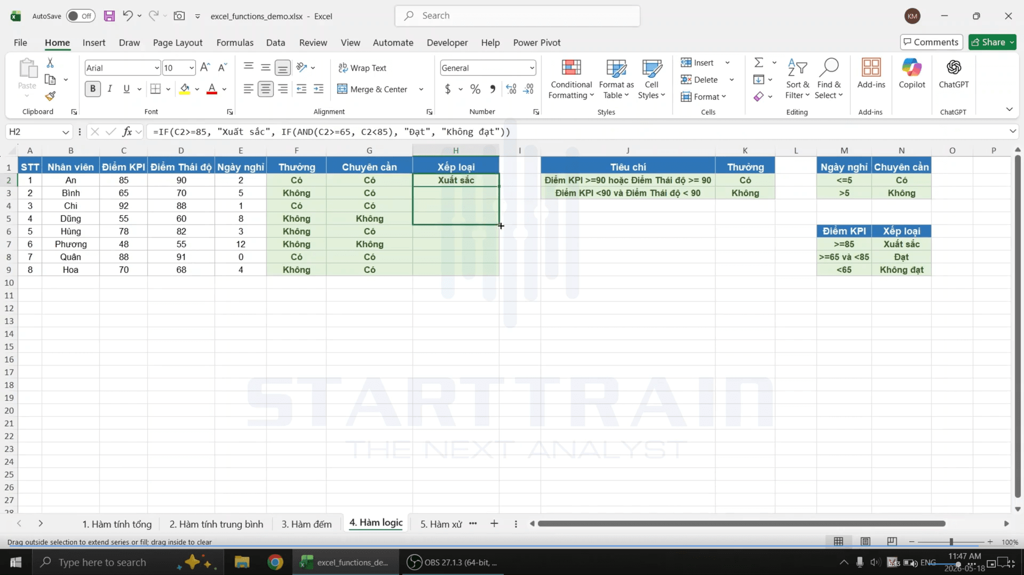Open Find & Select magnifier
Viewport: 1024px width, 575px height.
(829, 79)
